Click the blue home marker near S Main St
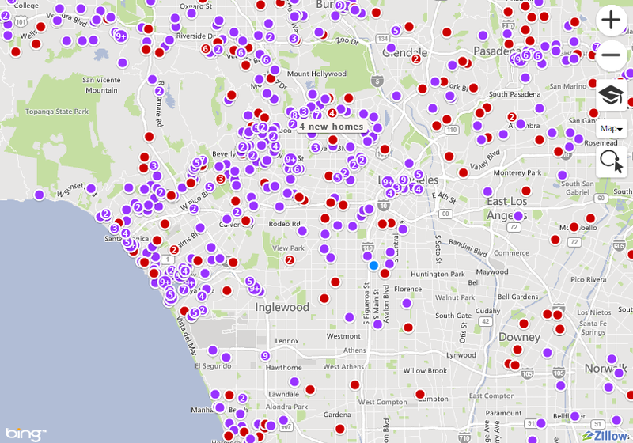 [373, 266]
